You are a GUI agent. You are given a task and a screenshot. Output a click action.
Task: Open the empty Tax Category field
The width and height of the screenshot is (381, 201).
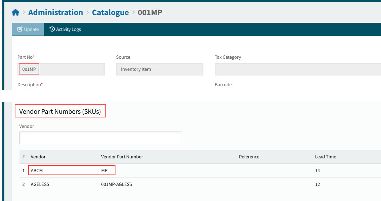tap(297, 69)
